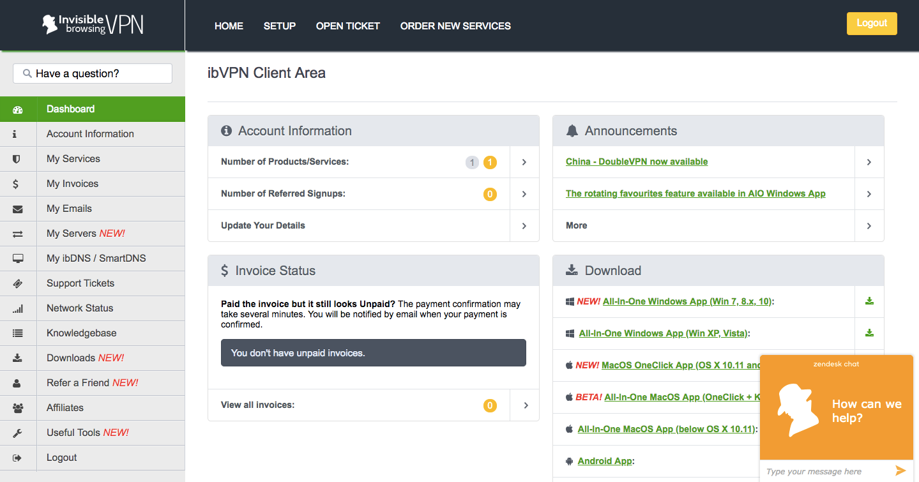Click the wrench icon for Useful Tools
The width and height of the screenshot is (919, 482).
click(17, 433)
